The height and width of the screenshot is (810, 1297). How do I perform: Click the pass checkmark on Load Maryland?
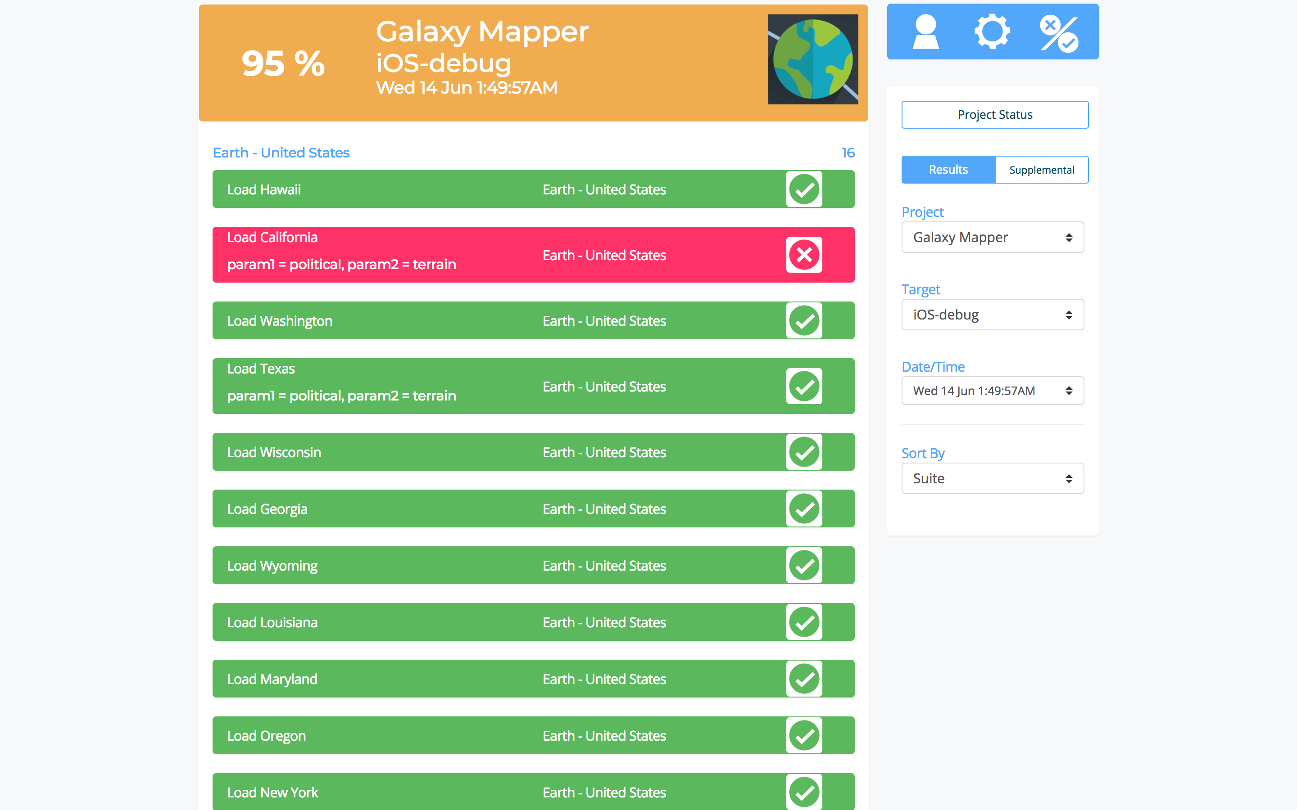click(804, 679)
